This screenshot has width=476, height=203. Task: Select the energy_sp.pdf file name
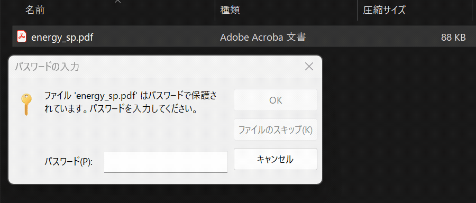(x=62, y=38)
